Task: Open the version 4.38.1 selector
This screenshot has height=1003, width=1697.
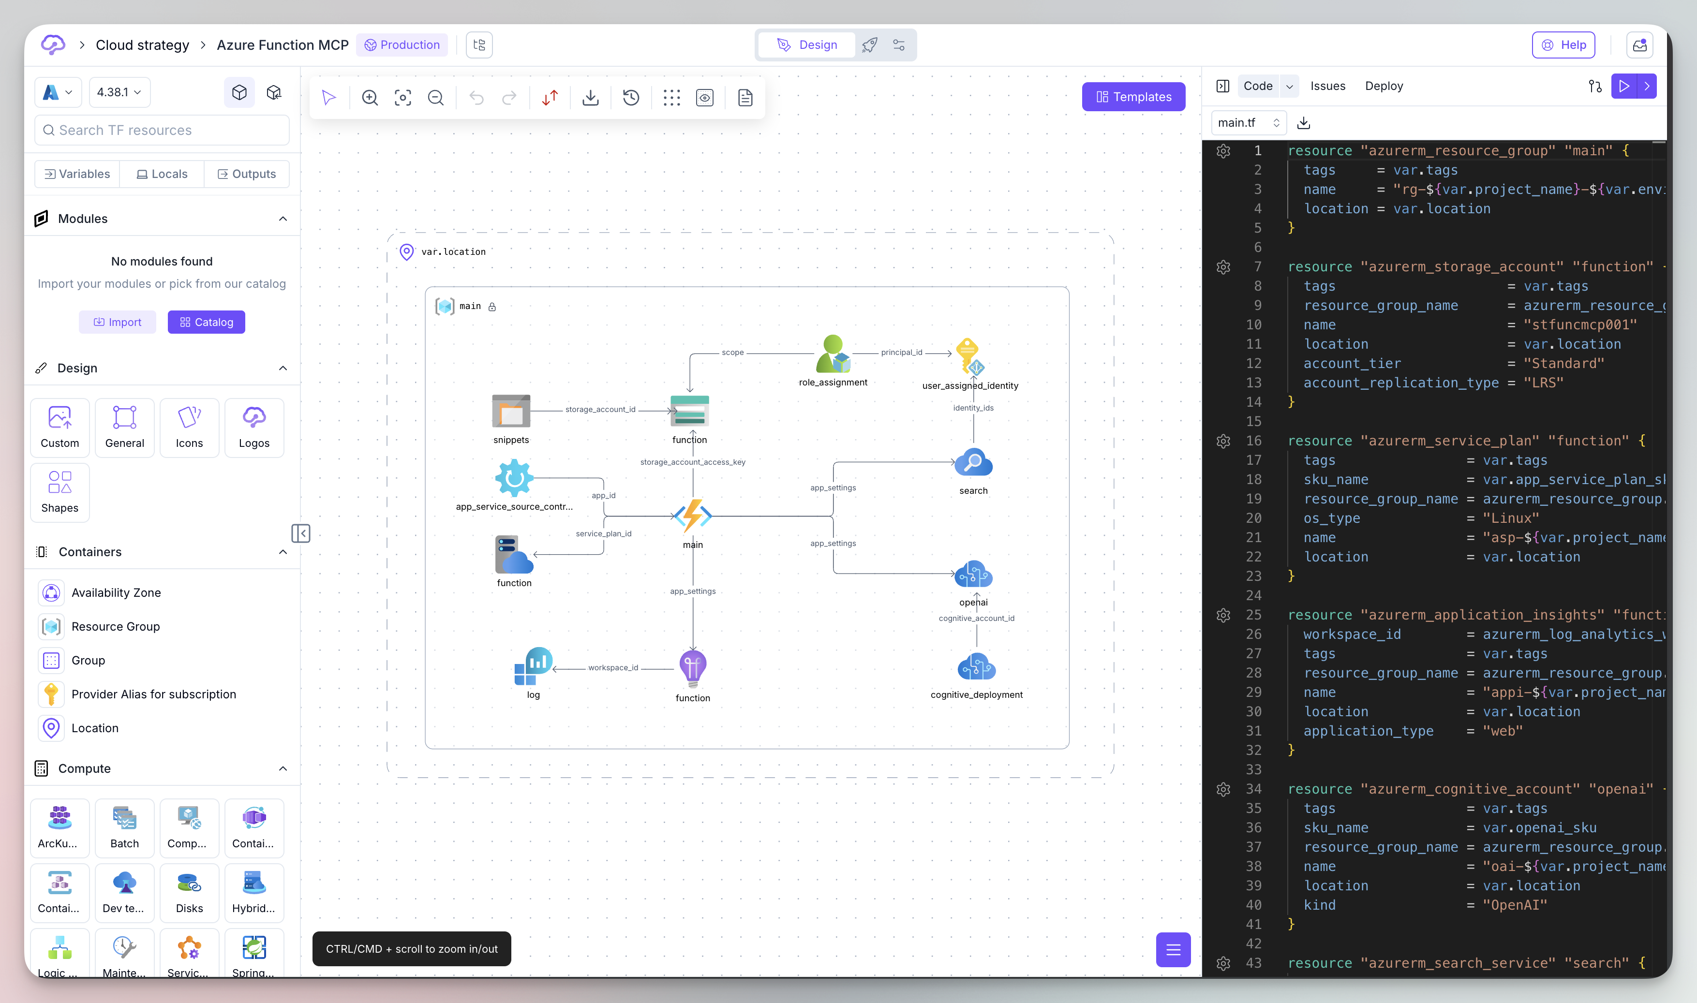Action: click(119, 92)
